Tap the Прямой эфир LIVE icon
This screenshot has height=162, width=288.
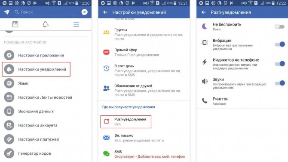point(106,52)
